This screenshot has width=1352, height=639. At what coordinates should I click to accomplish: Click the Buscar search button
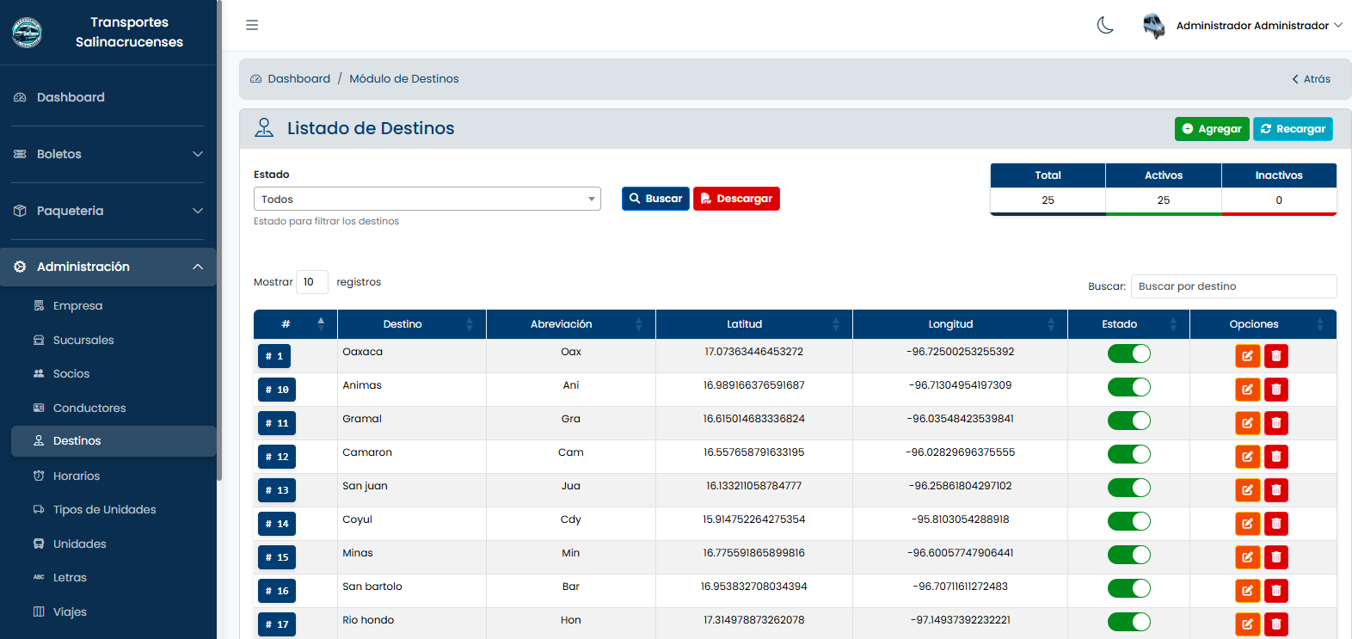pos(655,199)
